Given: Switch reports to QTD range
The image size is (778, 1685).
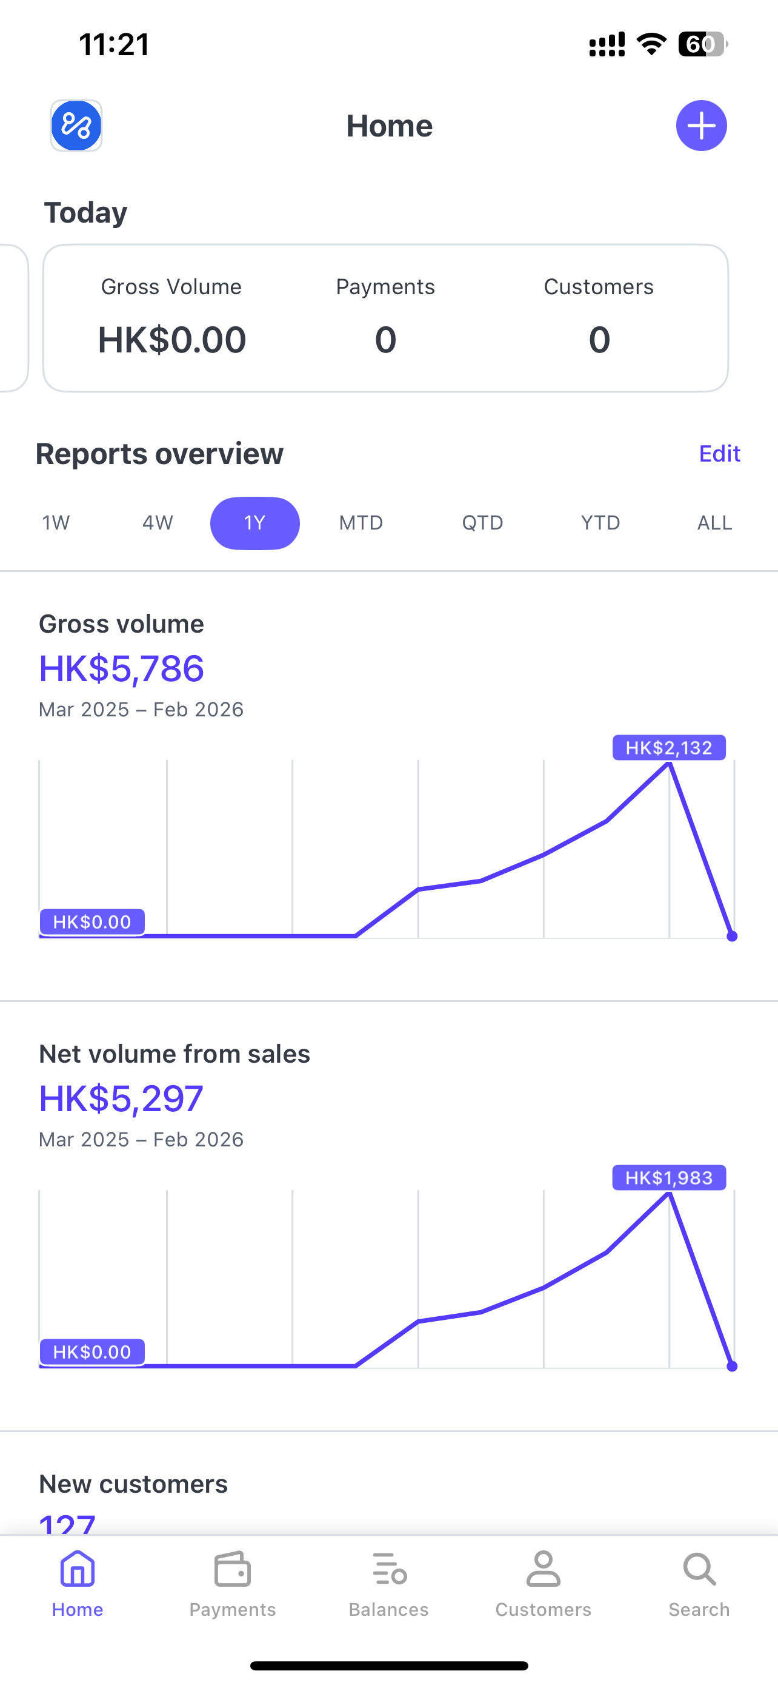Looking at the screenshot, I should tap(483, 523).
